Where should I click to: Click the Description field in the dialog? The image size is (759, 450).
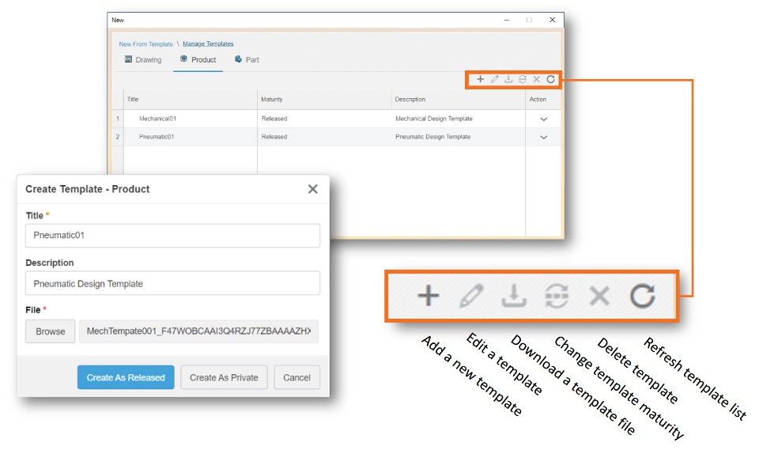tap(173, 283)
